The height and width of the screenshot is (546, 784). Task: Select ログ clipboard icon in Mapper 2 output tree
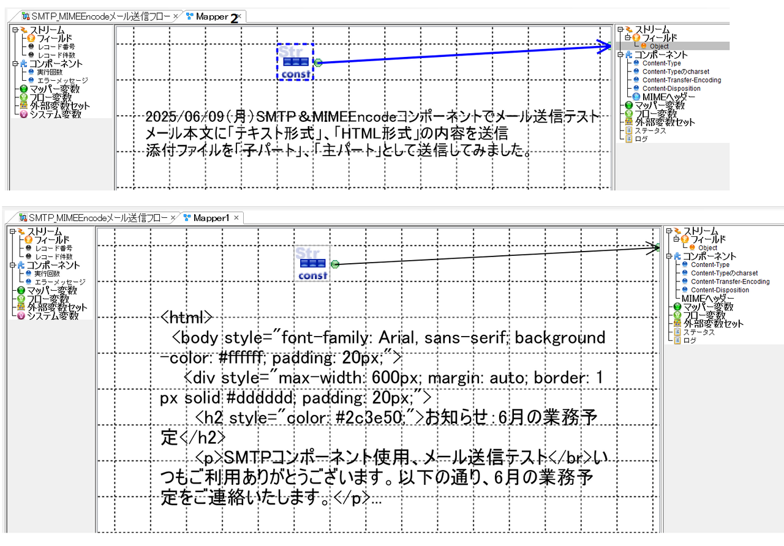tap(629, 139)
